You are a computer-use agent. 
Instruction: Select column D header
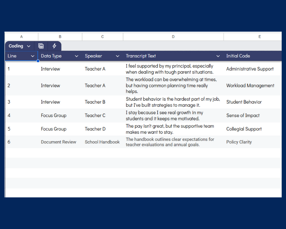[x=173, y=36]
